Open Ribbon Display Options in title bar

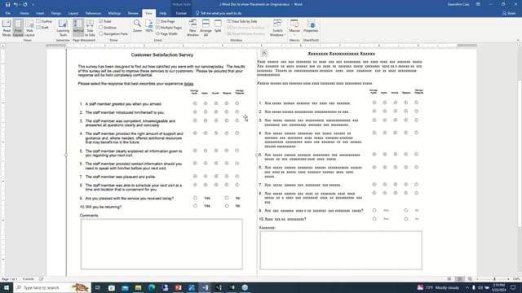478,4
